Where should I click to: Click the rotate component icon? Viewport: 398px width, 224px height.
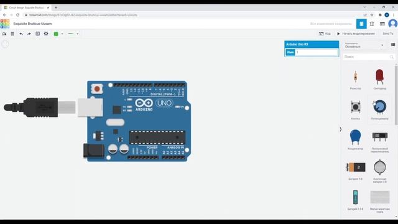click(4, 34)
